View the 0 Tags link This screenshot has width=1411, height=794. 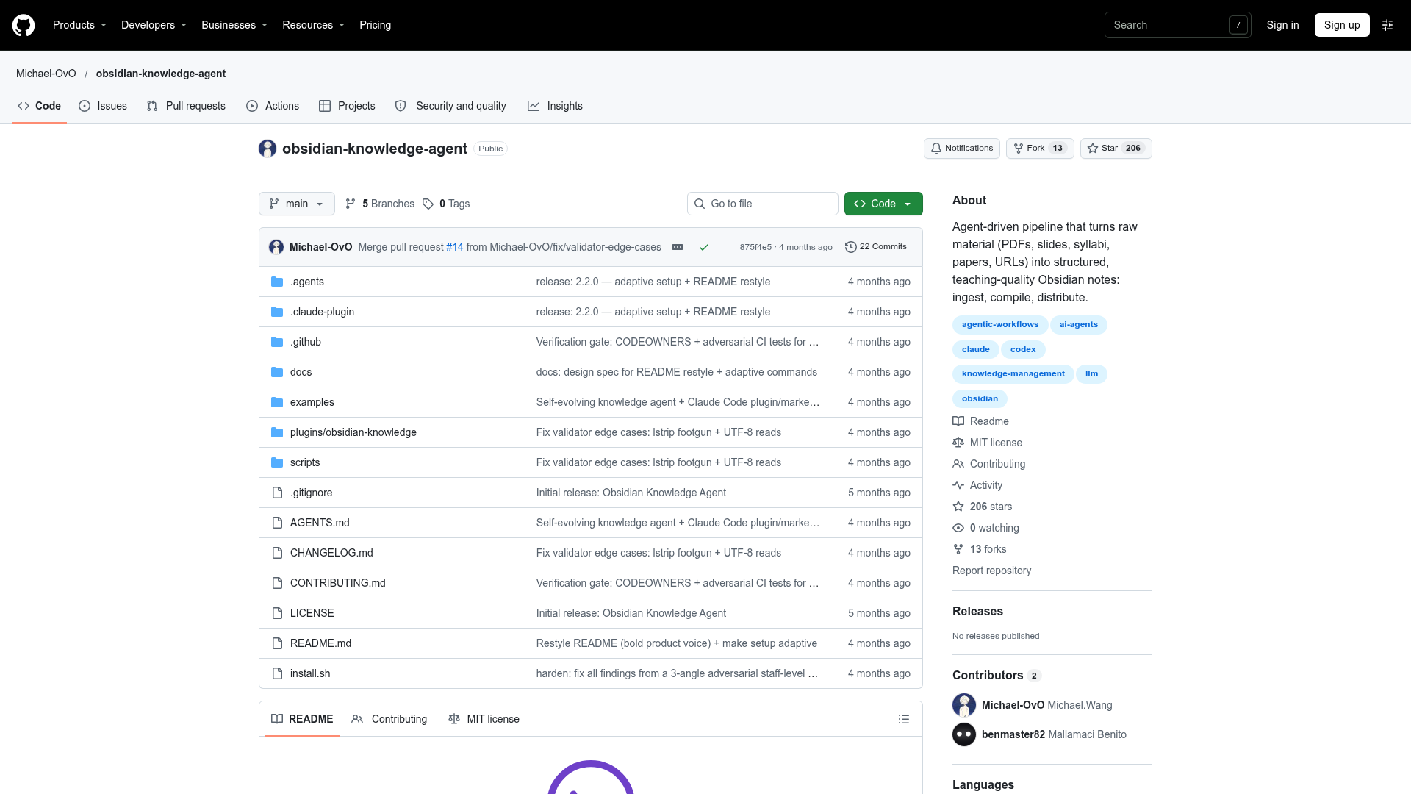point(446,204)
